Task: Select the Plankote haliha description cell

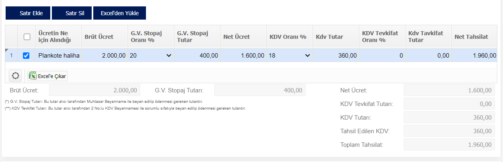Action: (58, 56)
